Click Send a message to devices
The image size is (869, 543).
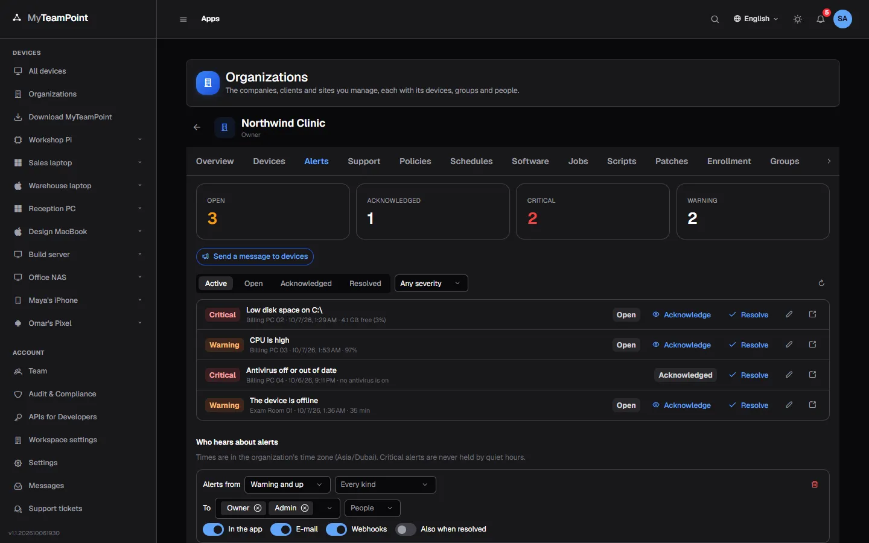[255, 256]
